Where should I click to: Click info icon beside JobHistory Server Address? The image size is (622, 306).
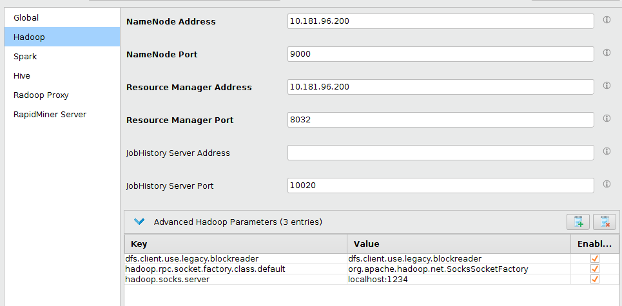[607, 151]
